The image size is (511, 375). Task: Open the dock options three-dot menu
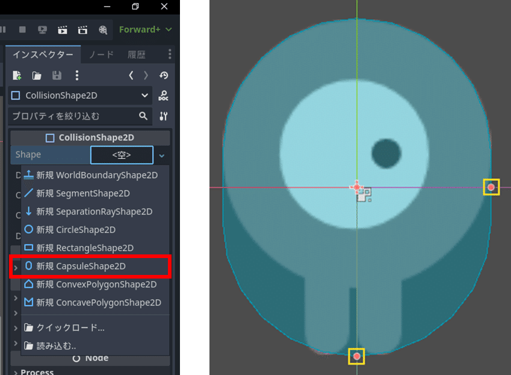pos(170,54)
